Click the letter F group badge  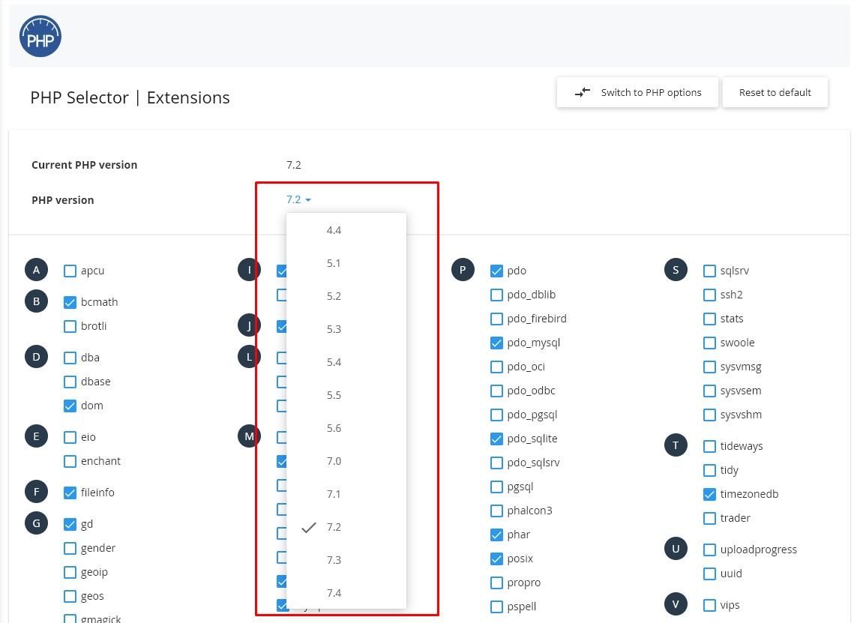(36, 492)
